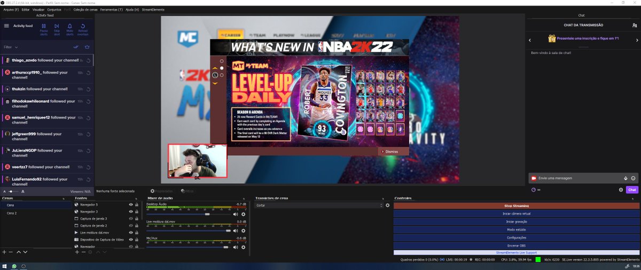Screen dimensions: 641x270
Task: Open the emoji picker in chat input
Action: pyautogui.click(x=633, y=178)
